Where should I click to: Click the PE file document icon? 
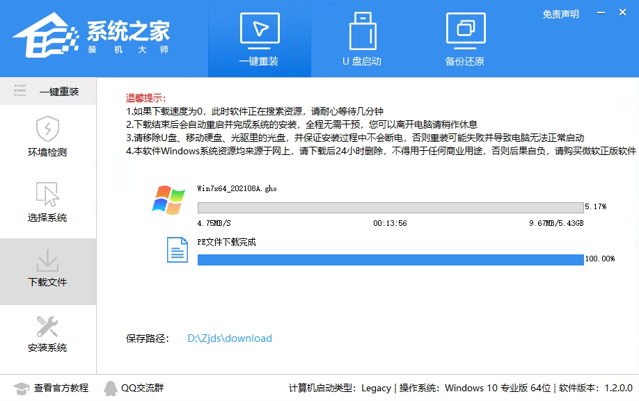pyautogui.click(x=177, y=250)
